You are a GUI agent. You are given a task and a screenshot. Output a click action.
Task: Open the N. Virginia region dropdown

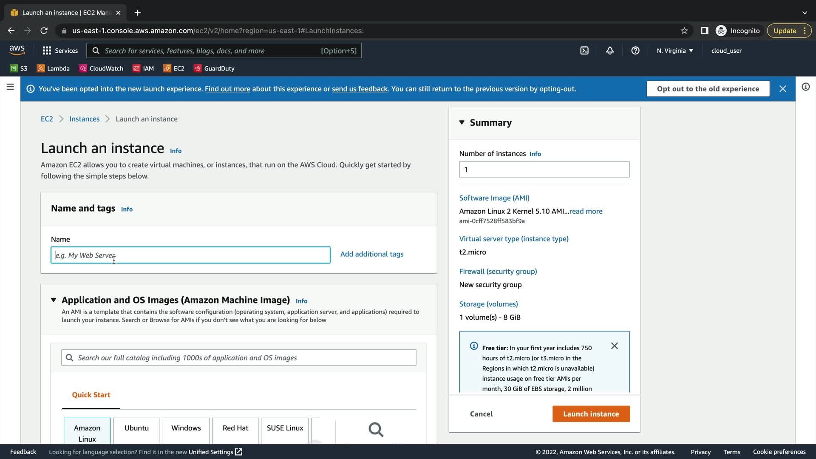point(674,51)
